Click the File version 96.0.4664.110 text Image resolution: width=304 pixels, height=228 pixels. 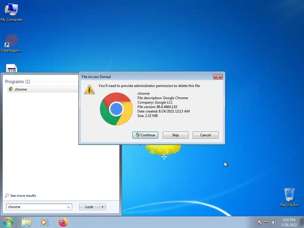(157, 107)
